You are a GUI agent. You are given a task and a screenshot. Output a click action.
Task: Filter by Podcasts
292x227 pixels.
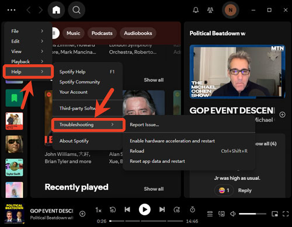[102, 33]
